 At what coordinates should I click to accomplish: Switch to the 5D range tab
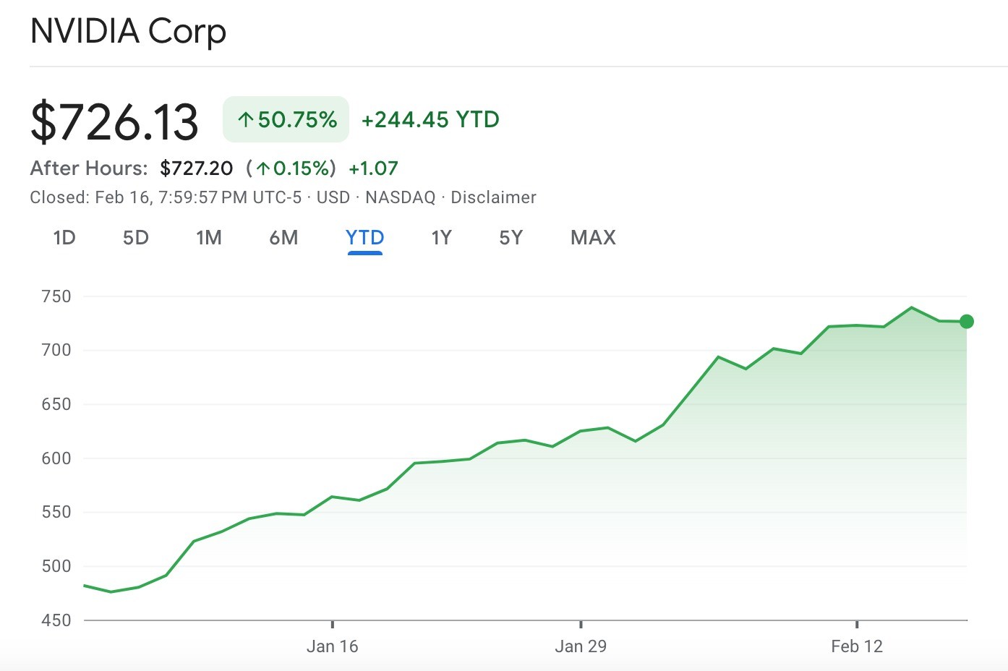(136, 238)
